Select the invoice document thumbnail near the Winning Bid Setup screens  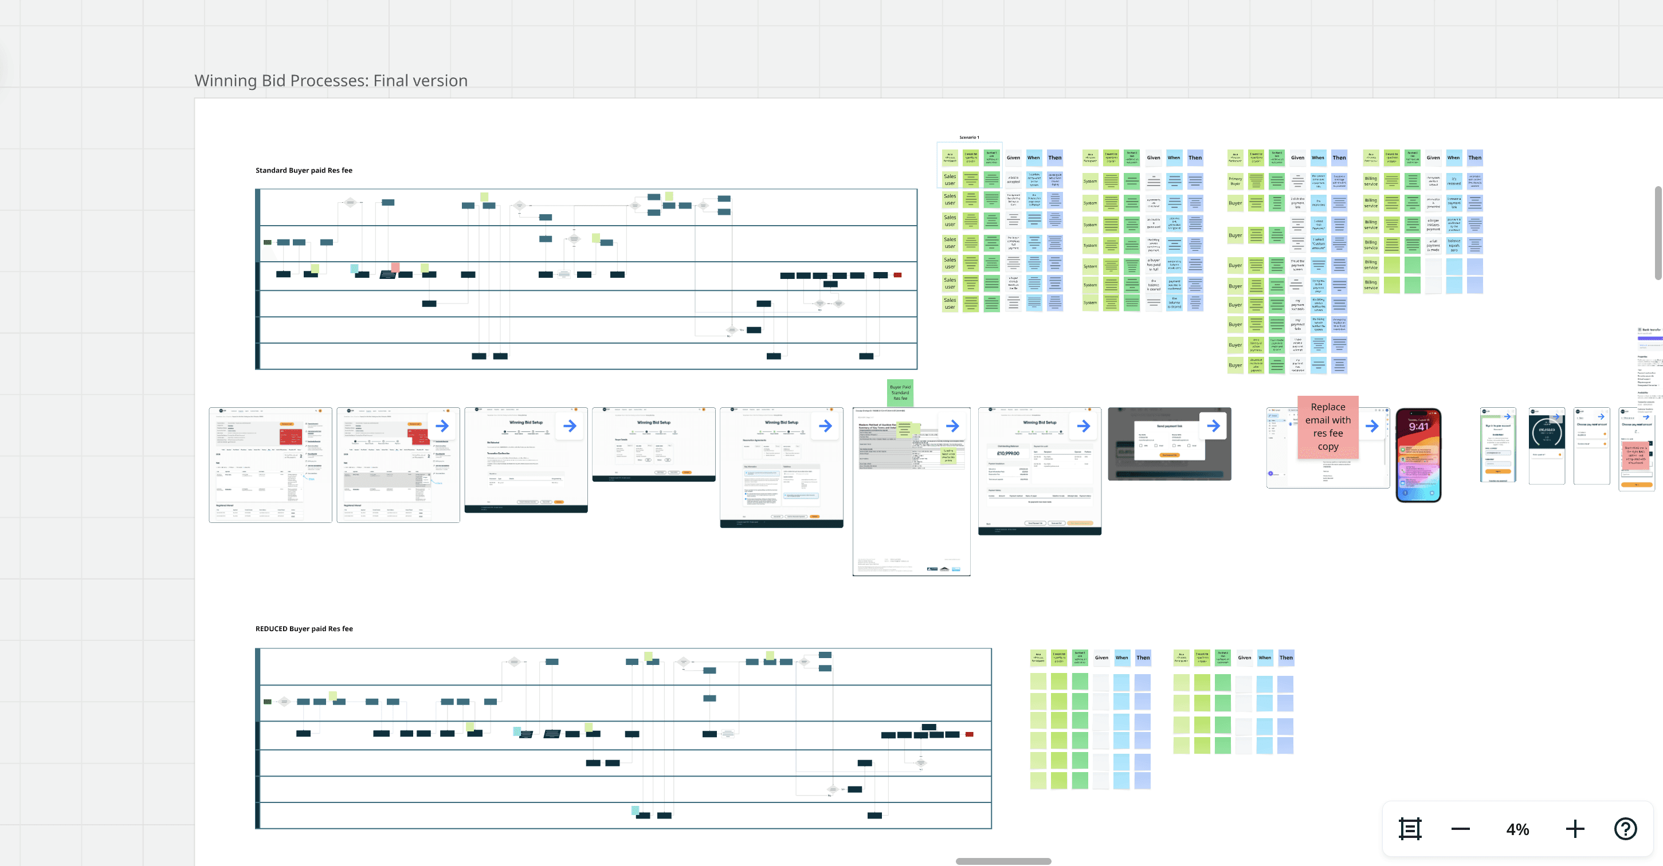point(911,490)
